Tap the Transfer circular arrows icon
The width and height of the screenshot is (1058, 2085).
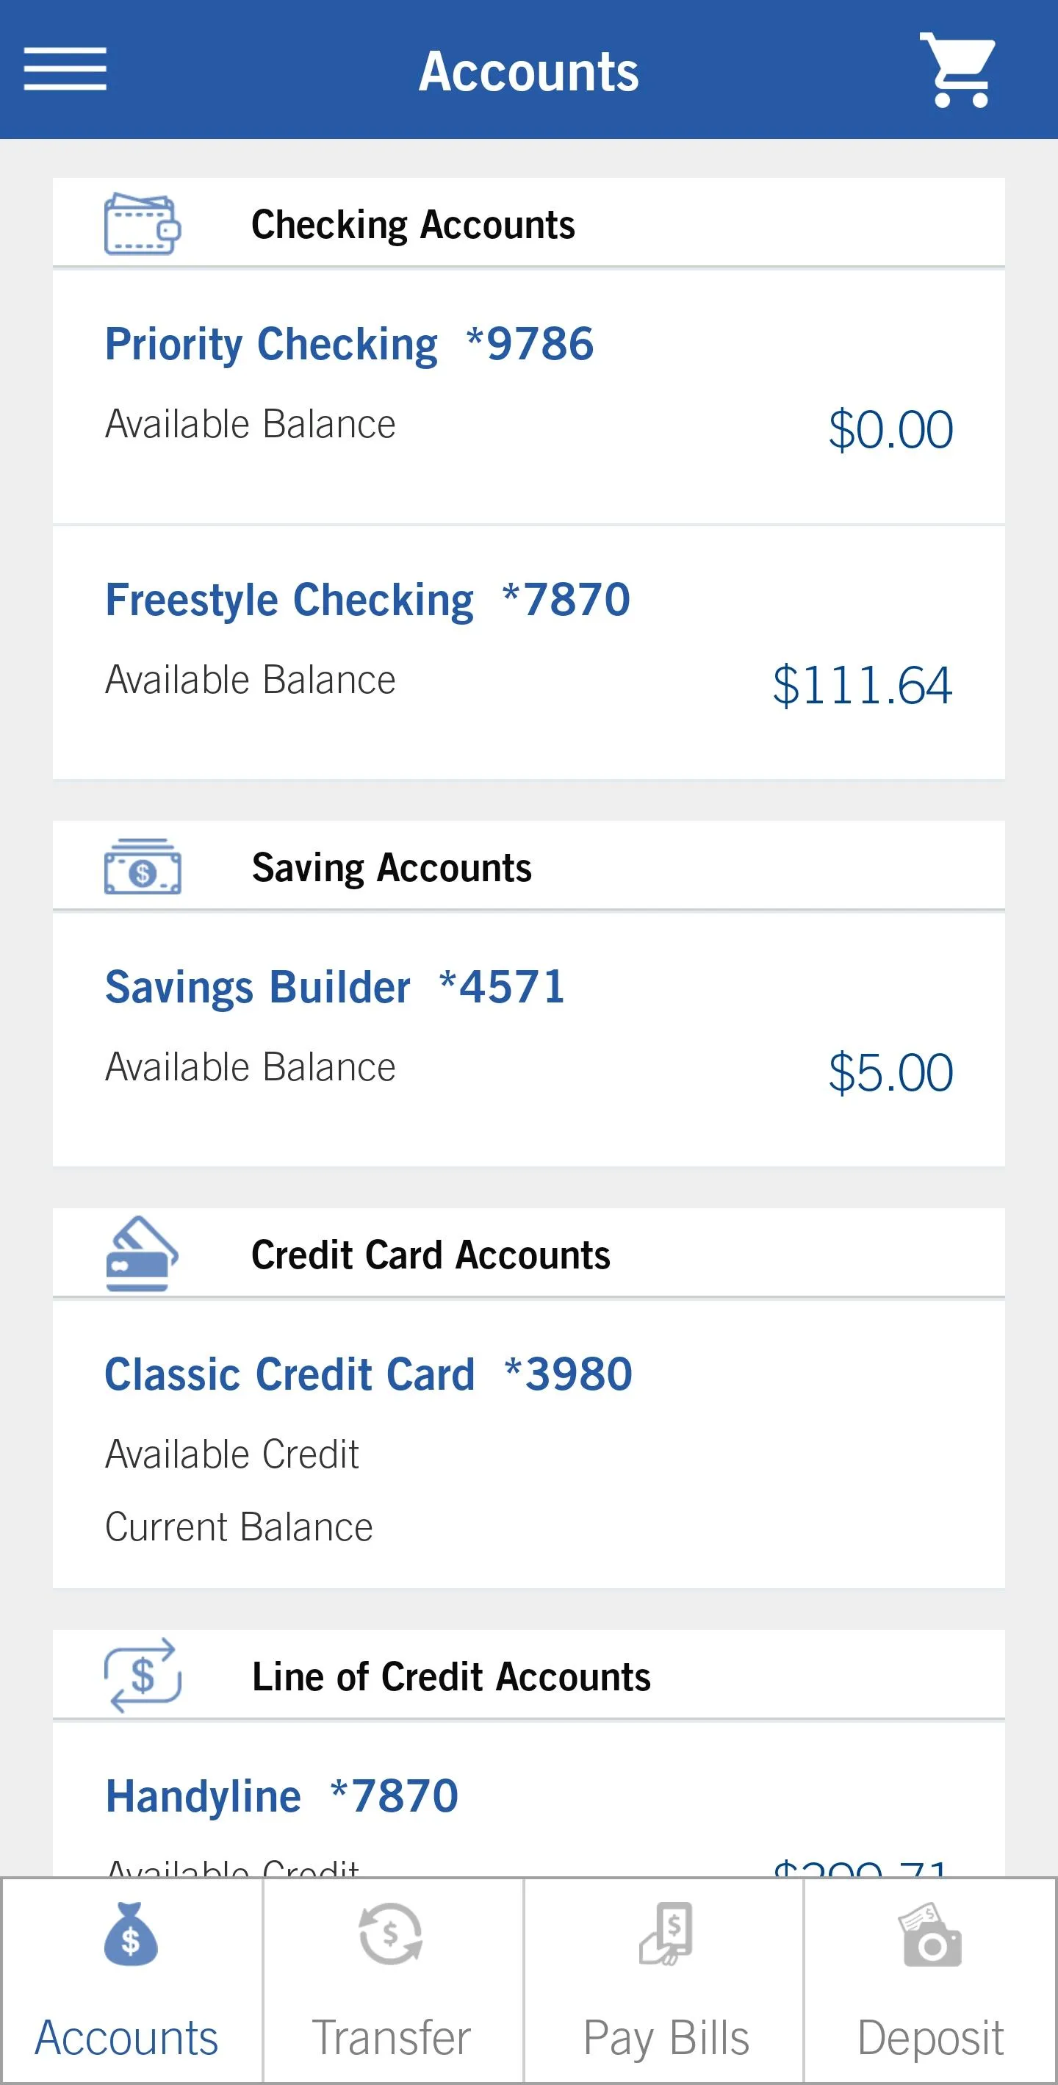[391, 1934]
